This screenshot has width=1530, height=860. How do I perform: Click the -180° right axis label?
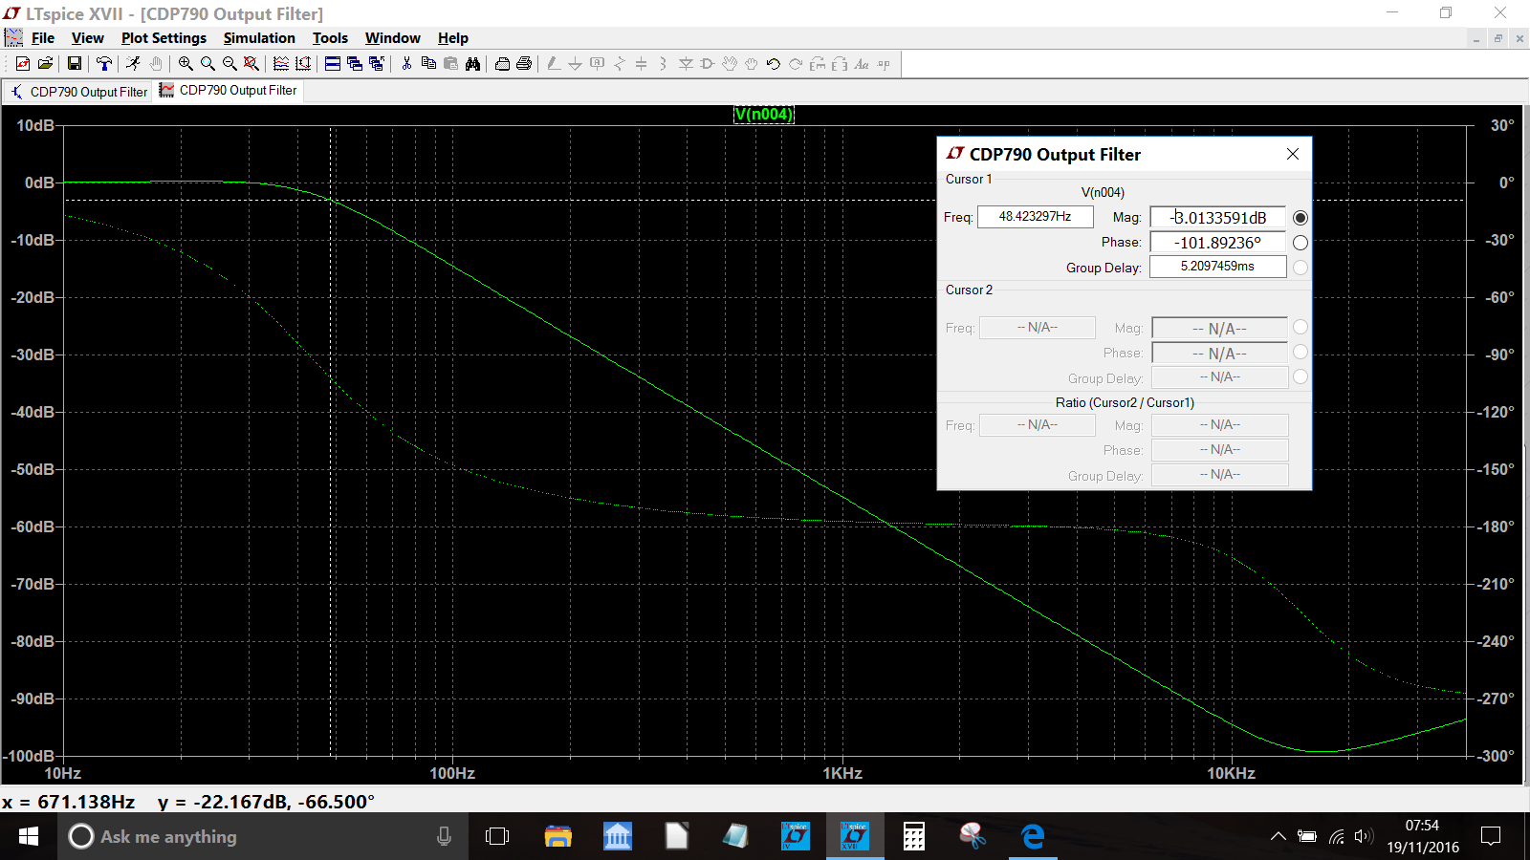[1497, 527]
